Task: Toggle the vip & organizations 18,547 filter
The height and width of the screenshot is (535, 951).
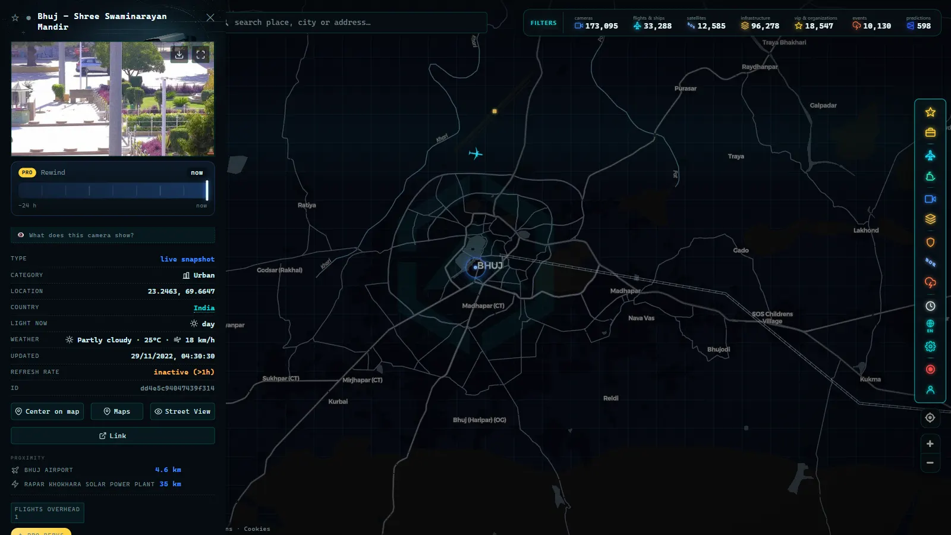Action: coord(815,23)
